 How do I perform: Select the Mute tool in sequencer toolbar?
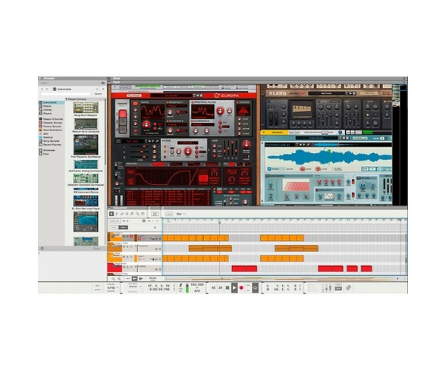click(132, 214)
